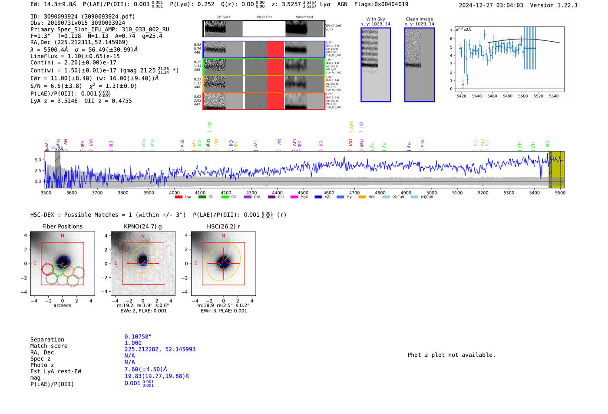Screen dimensions: 608x414
Task: Click the Photo z N/A value
Action: 129,362
